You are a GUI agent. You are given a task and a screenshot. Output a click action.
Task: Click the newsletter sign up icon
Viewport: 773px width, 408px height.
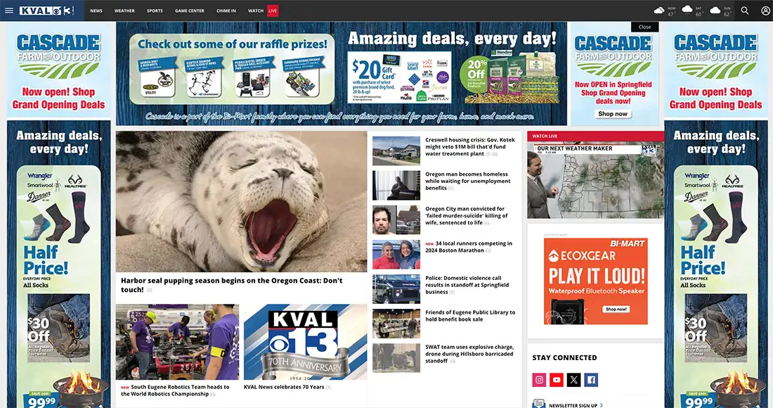pyautogui.click(x=538, y=404)
